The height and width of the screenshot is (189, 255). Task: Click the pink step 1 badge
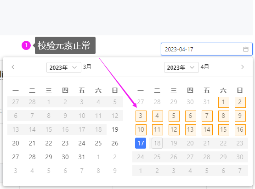[x=26, y=45]
